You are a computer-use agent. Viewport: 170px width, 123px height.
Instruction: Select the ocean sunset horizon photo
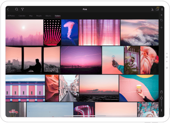tap(99, 88)
